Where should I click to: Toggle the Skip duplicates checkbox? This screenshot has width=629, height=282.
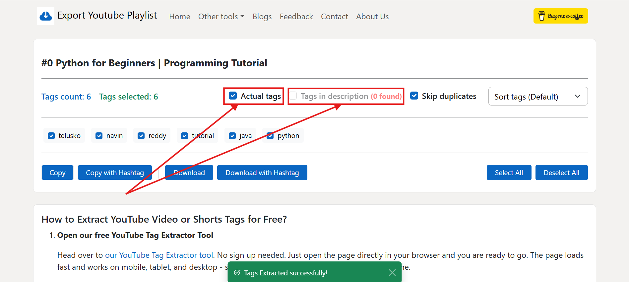click(x=414, y=96)
